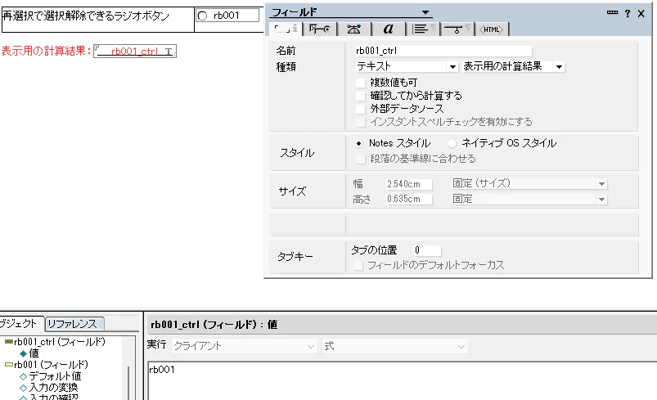Click the filled diamond icon beside 値
This screenshot has height=400, width=657.
(x=24, y=353)
